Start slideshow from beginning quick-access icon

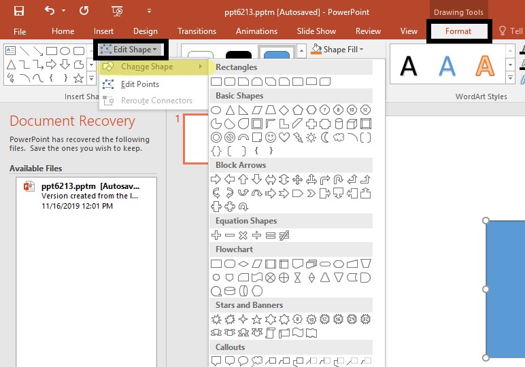tap(117, 12)
